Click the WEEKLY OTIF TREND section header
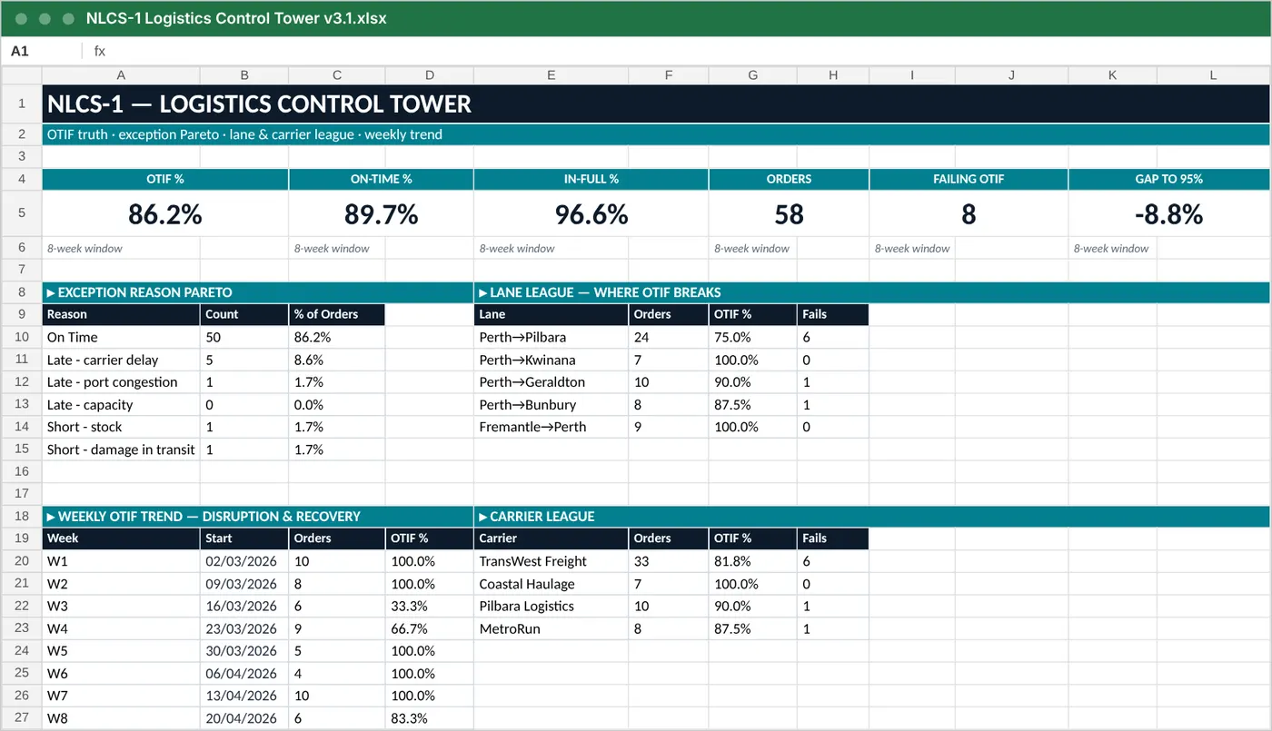1272x731 pixels. 257,516
